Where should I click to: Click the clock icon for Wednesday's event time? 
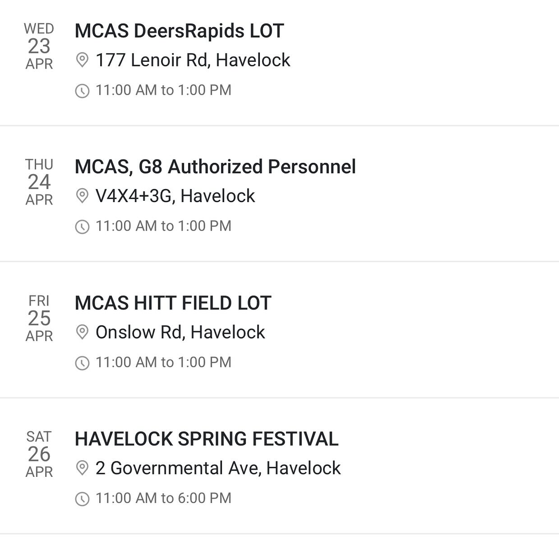pos(82,91)
